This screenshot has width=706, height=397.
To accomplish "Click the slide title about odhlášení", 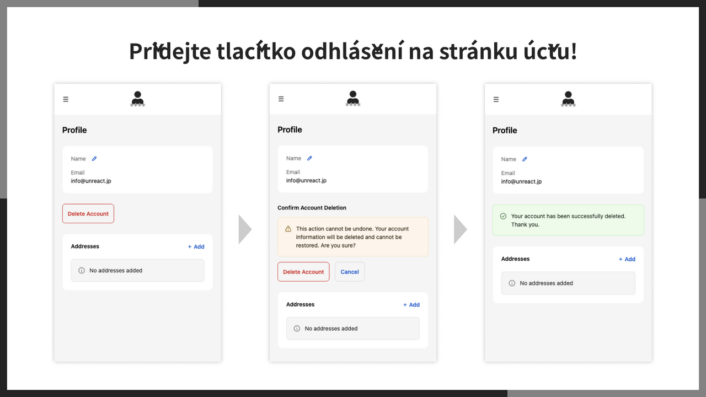I will click(x=353, y=51).
